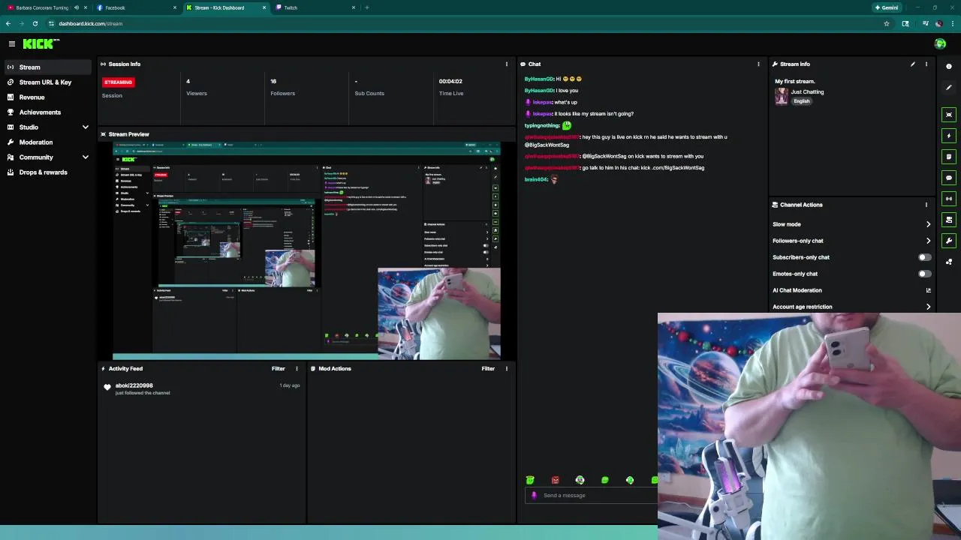Toggle the stream preview widget icon in right rail
Image resolution: width=961 pixels, height=540 pixels.
[949, 115]
